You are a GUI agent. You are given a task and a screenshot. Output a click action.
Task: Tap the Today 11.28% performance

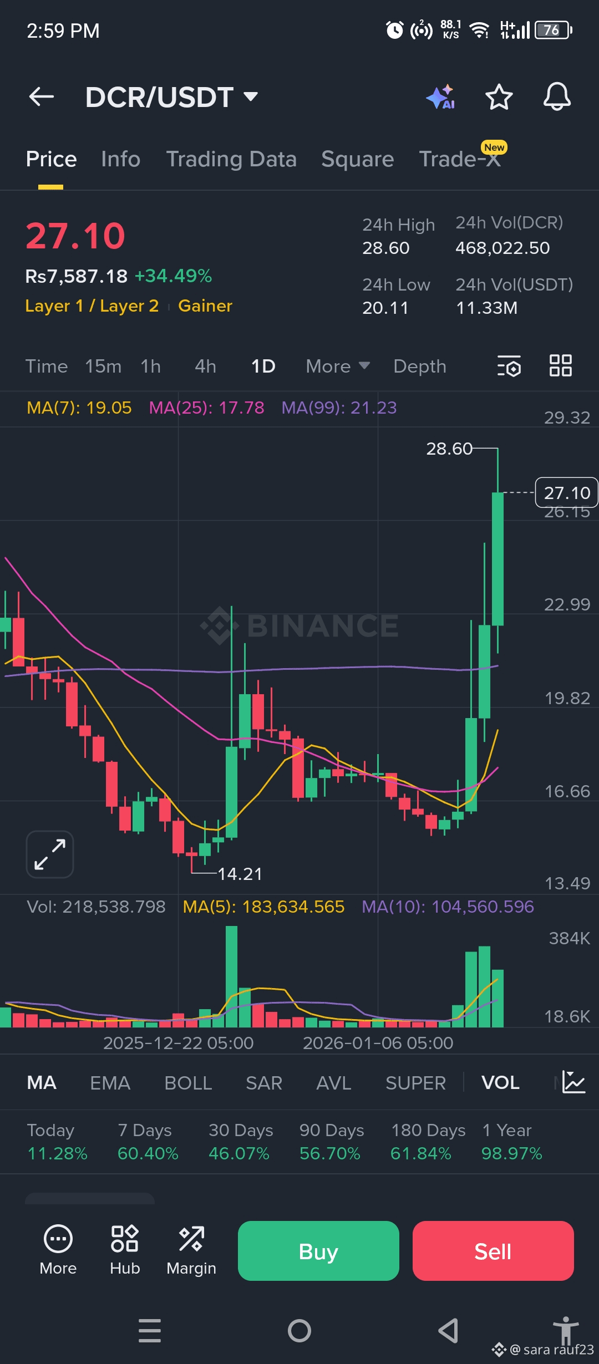[x=57, y=1142]
